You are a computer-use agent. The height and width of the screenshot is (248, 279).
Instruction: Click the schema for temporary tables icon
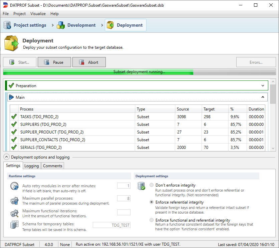(14, 225)
